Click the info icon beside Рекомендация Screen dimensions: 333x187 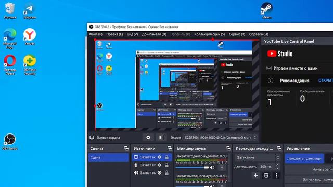pyautogui.click(x=271, y=81)
